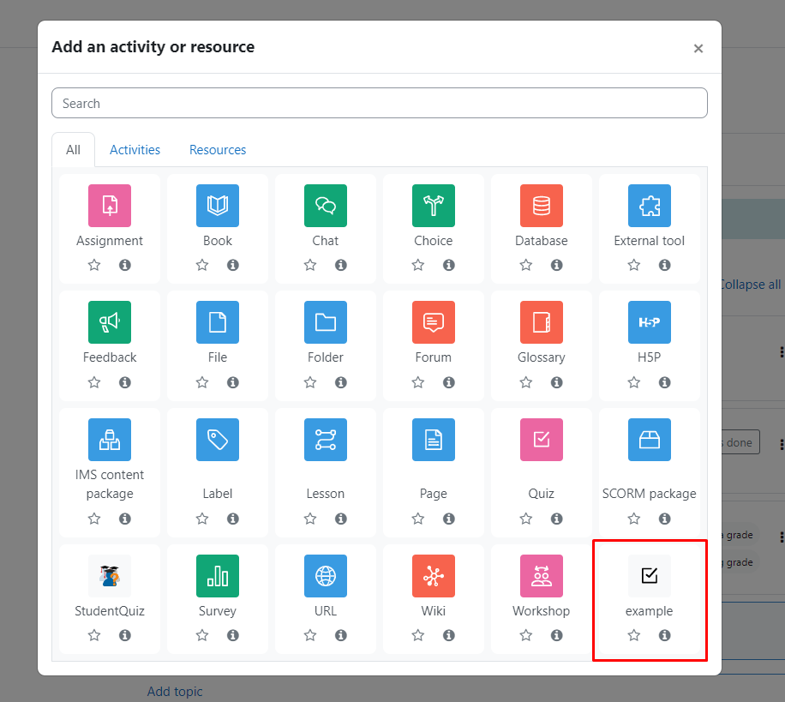Select the Workshop activity icon

[542, 576]
